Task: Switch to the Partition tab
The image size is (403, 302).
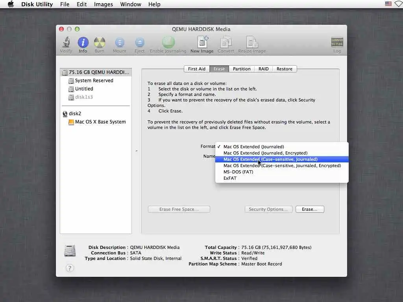Action: pyautogui.click(x=242, y=69)
